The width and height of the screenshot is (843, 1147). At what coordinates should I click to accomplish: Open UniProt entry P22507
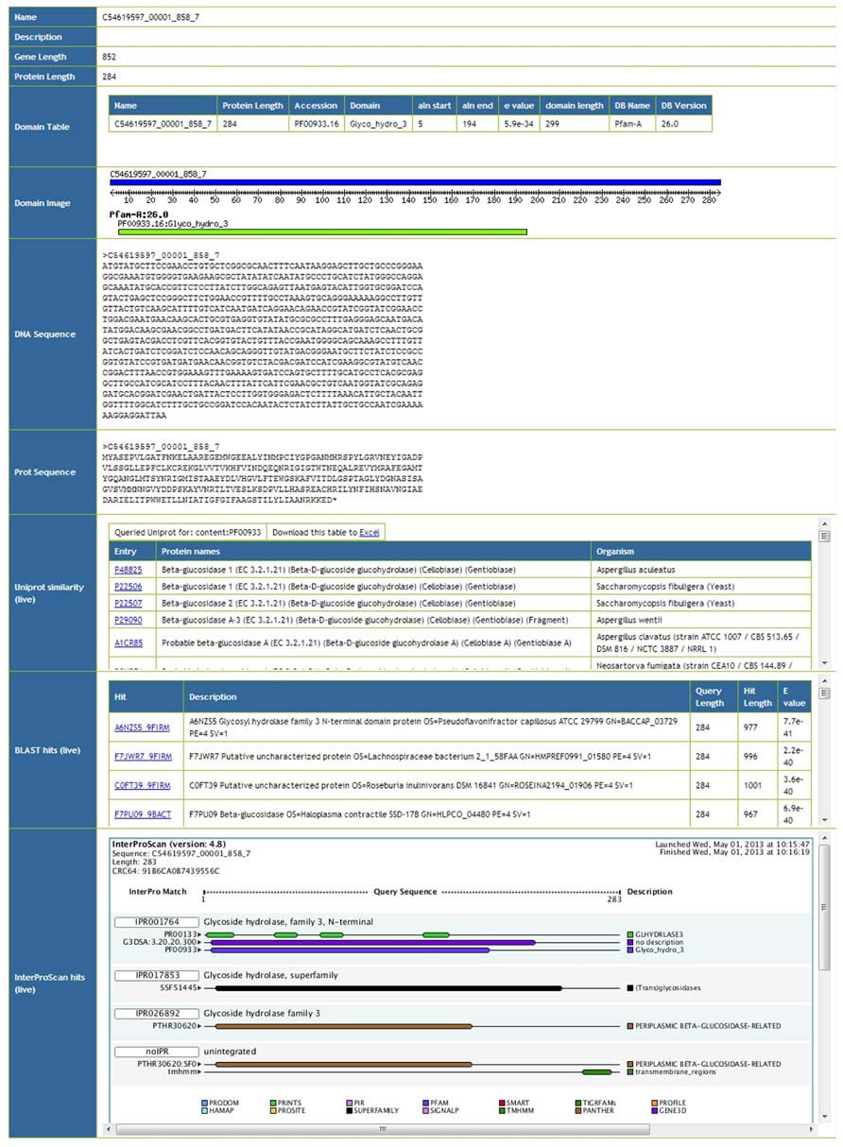click(128, 603)
